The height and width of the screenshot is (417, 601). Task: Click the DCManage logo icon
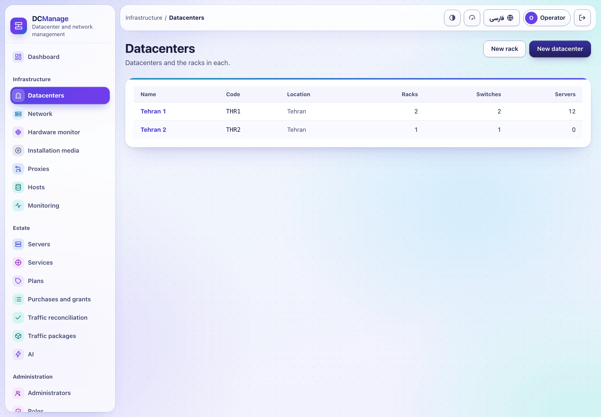coord(19,26)
